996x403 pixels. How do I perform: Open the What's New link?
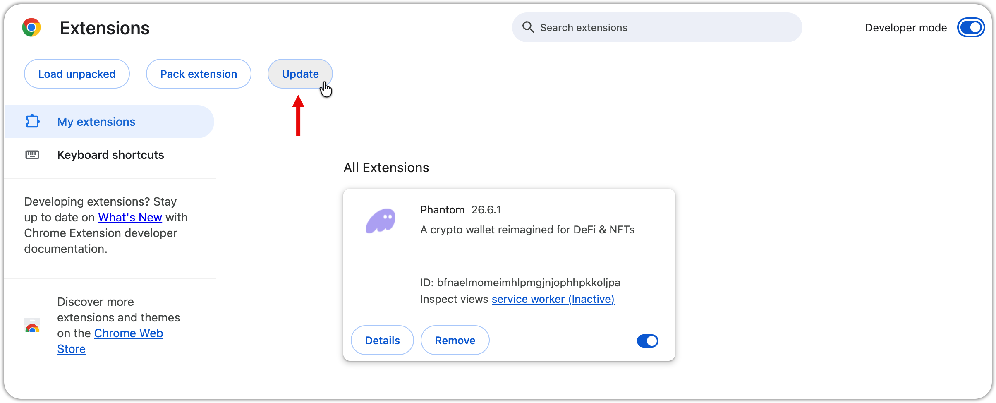pos(130,217)
